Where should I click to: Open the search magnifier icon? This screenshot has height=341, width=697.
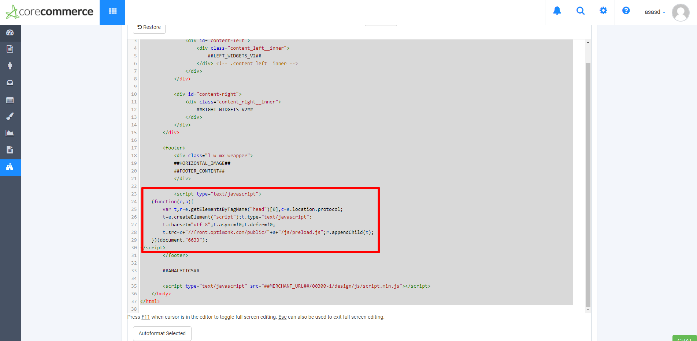click(580, 11)
